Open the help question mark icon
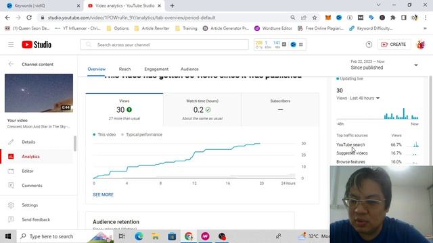Screen dimensions: 433x243 click(x=369, y=45)
